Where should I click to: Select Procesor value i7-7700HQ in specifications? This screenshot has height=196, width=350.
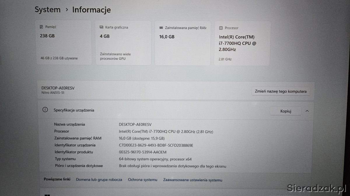pos(166,132)
